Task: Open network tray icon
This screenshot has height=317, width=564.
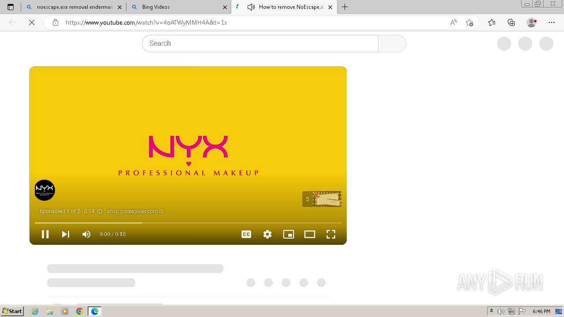Action: click(512, 311)
